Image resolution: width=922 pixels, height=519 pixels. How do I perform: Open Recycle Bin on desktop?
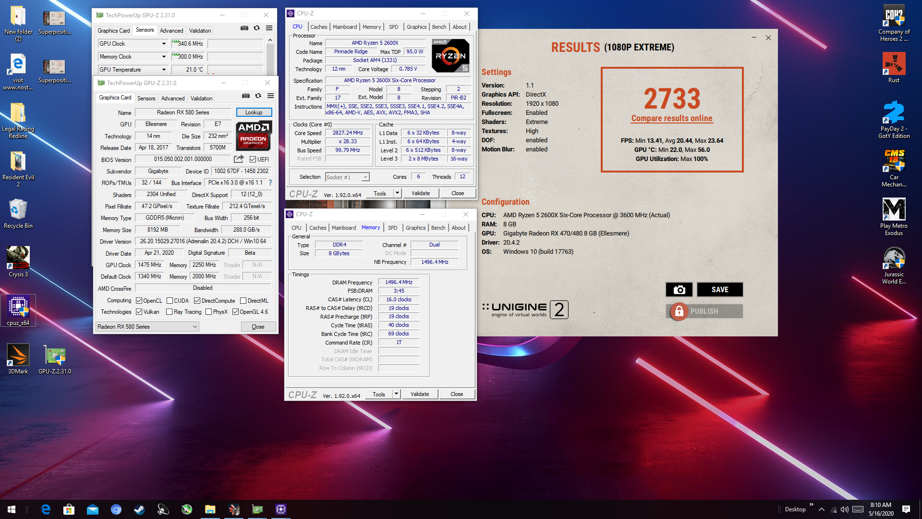[x=18, y=213]
